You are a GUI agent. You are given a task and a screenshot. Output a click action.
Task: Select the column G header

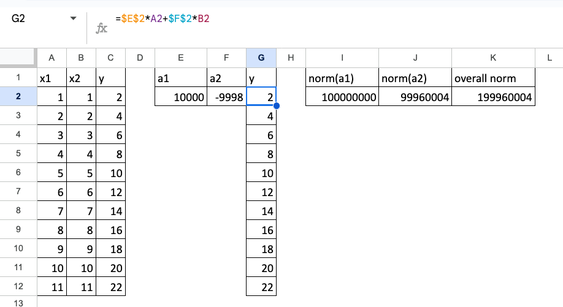point(261,58)
